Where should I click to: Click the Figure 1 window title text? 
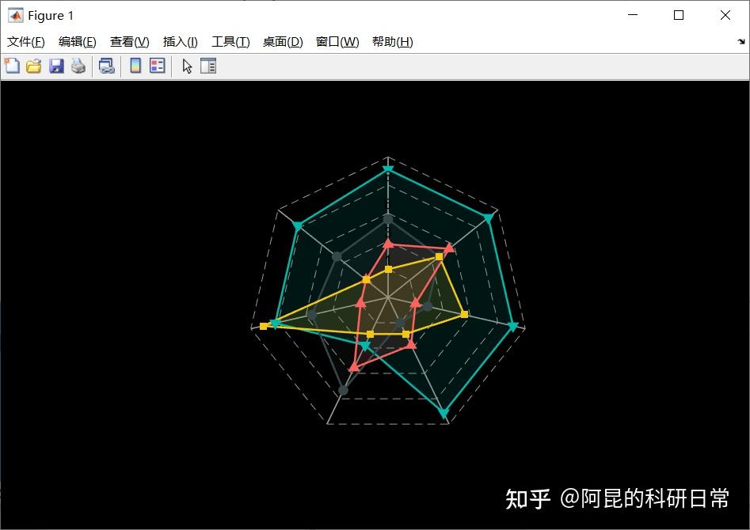[x=51, y=16]
